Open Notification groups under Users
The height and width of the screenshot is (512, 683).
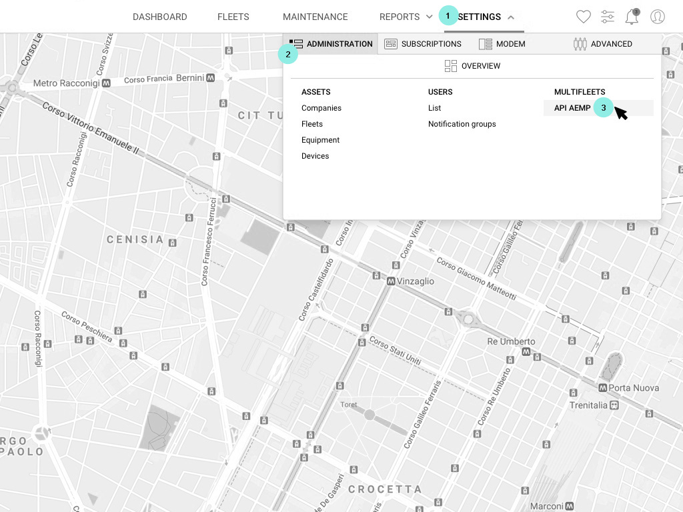click(x=462, y=124)
